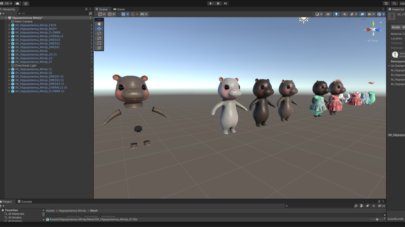Open prefab arrow for SK_Hippopotamus_Mindy_BODY
Image resolution: width=405 pixels, height=227 pixels.
pyautogui.click(x=91, y=29)
